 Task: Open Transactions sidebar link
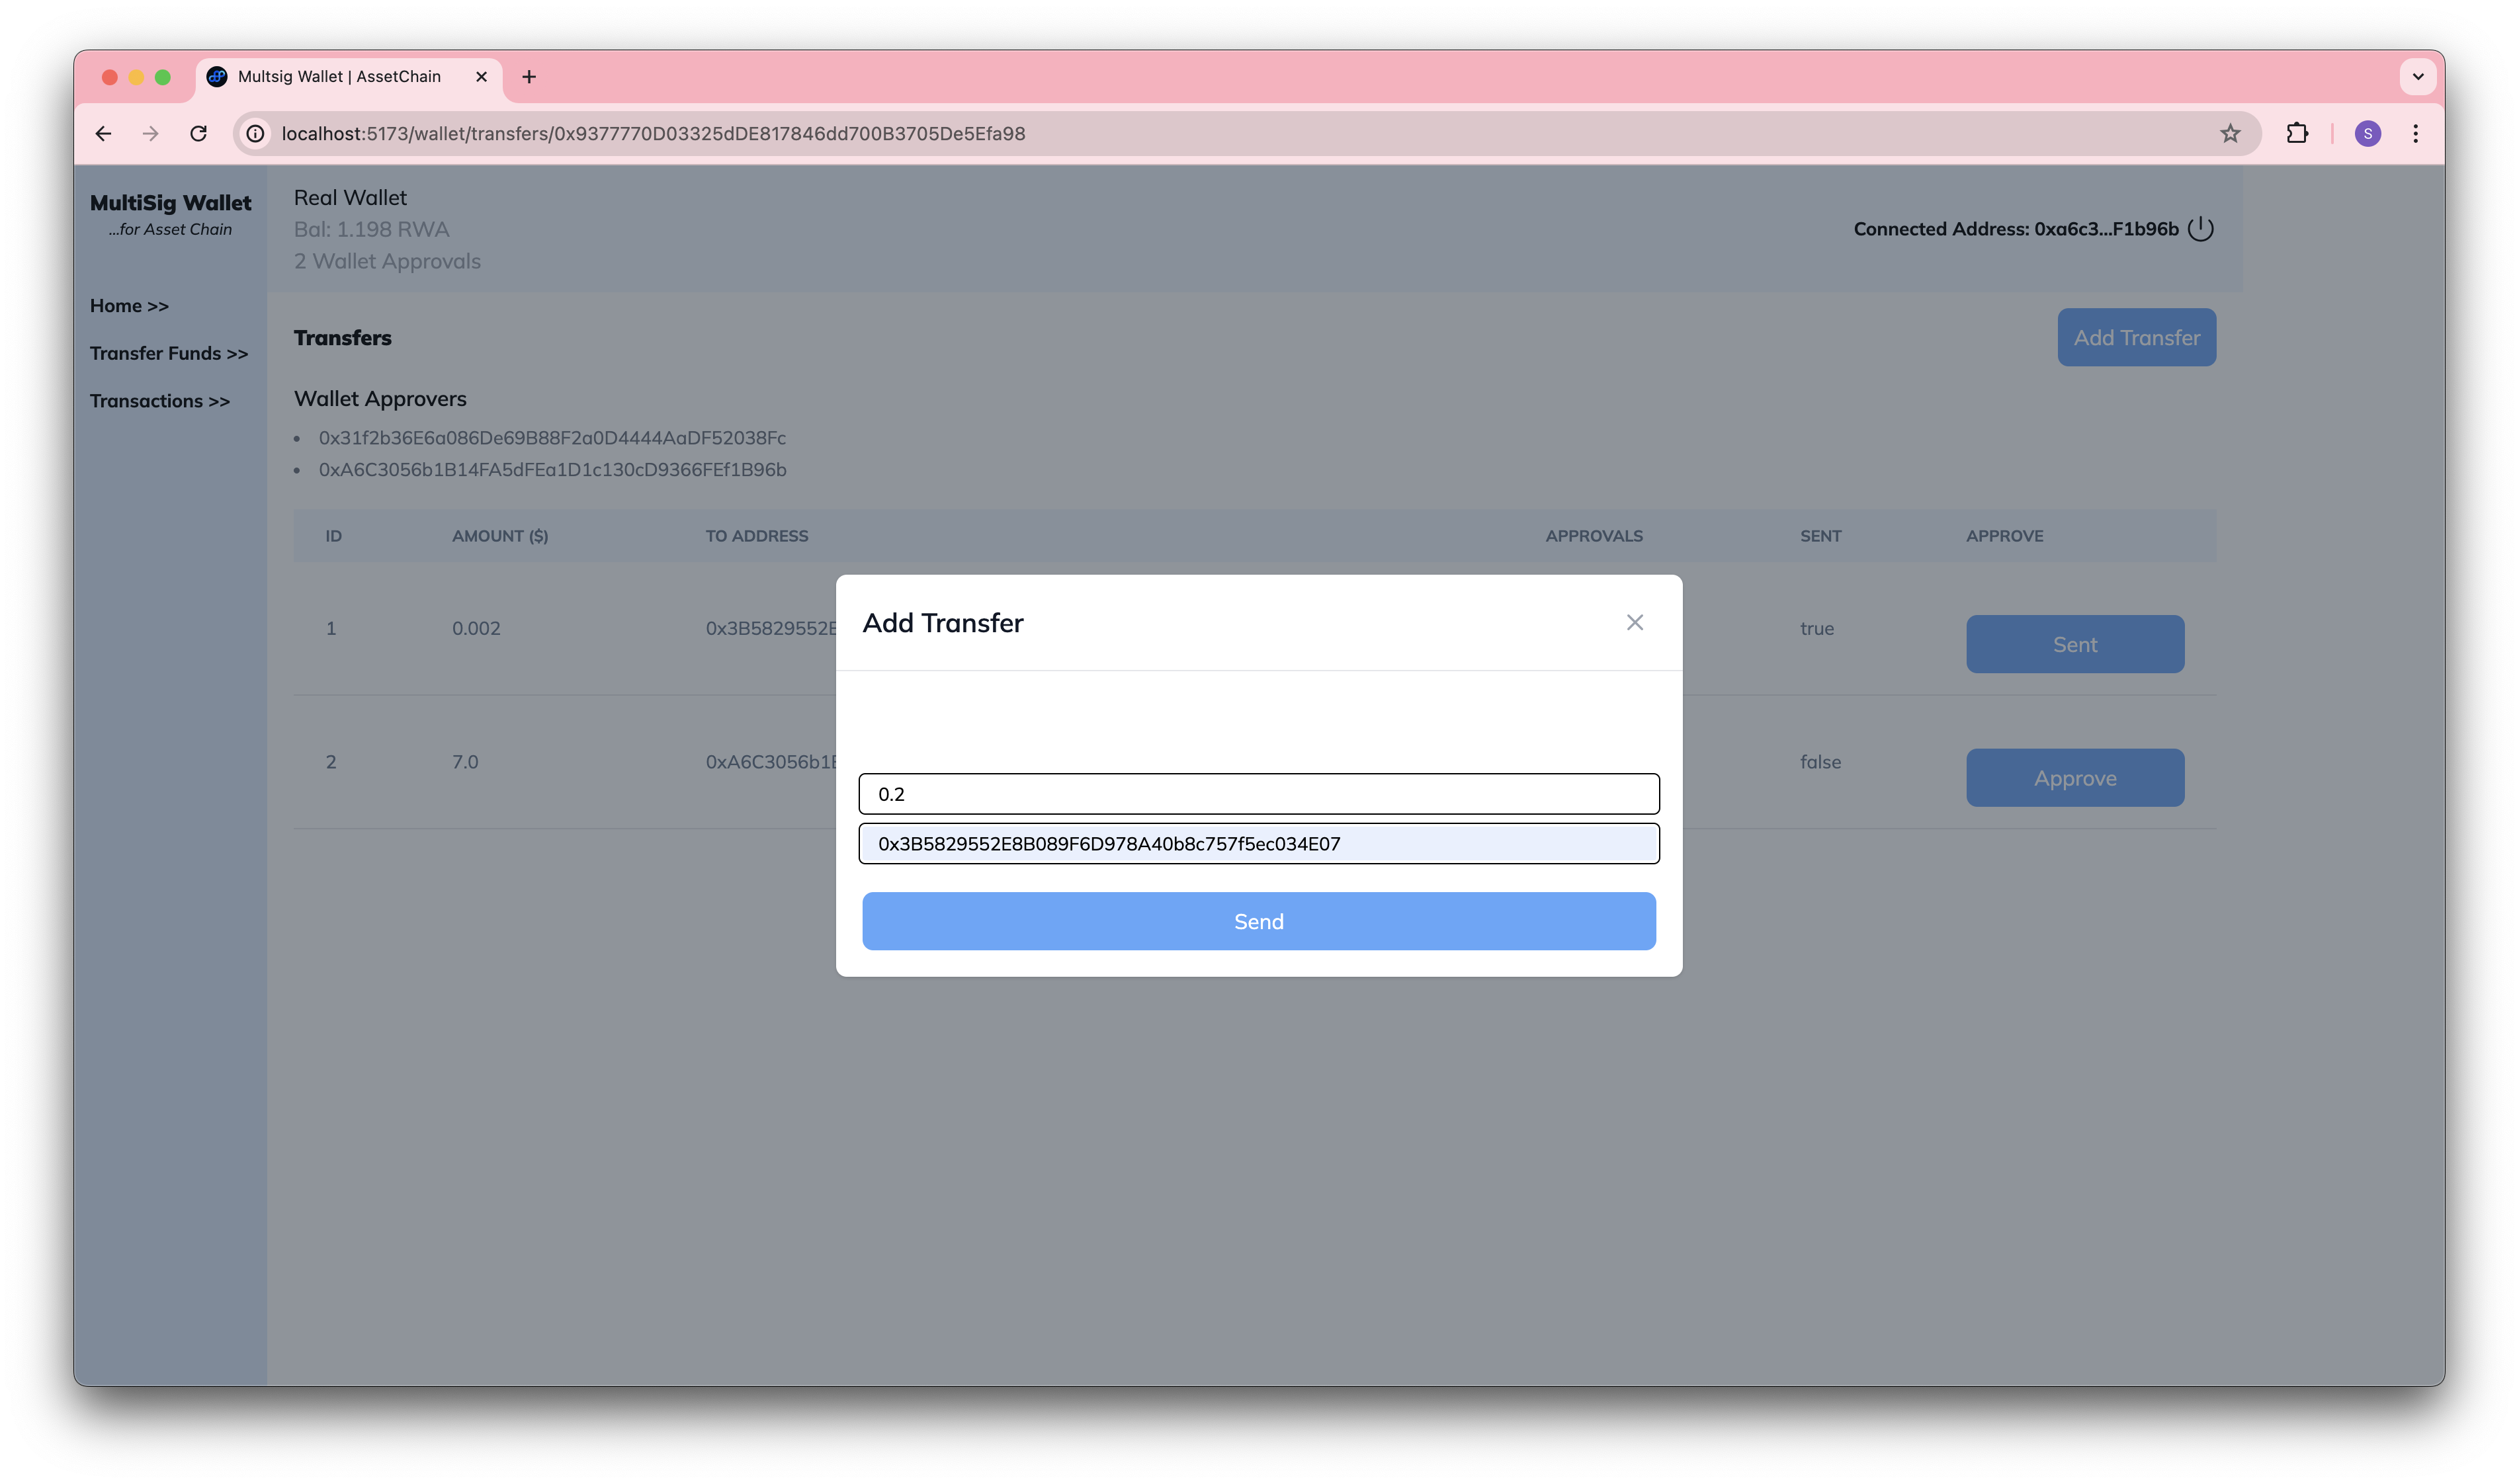(160, 401)
